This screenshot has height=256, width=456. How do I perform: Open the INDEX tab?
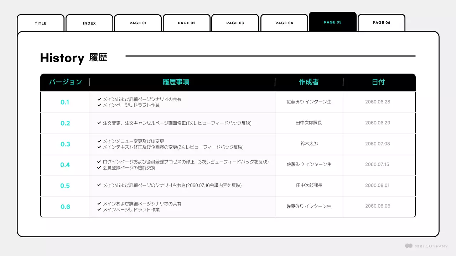click(x=89, y=23)
